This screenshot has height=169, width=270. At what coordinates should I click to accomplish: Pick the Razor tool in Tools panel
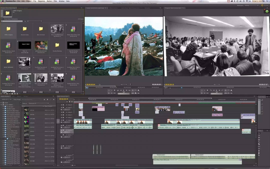pos(259,144)
